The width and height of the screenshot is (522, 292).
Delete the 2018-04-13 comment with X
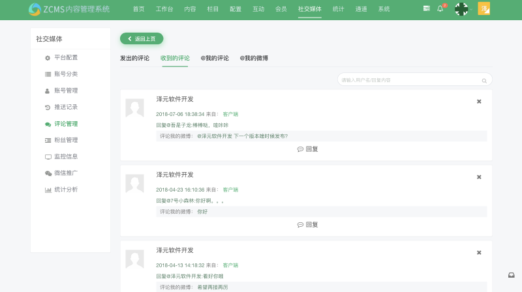(479, 252)
